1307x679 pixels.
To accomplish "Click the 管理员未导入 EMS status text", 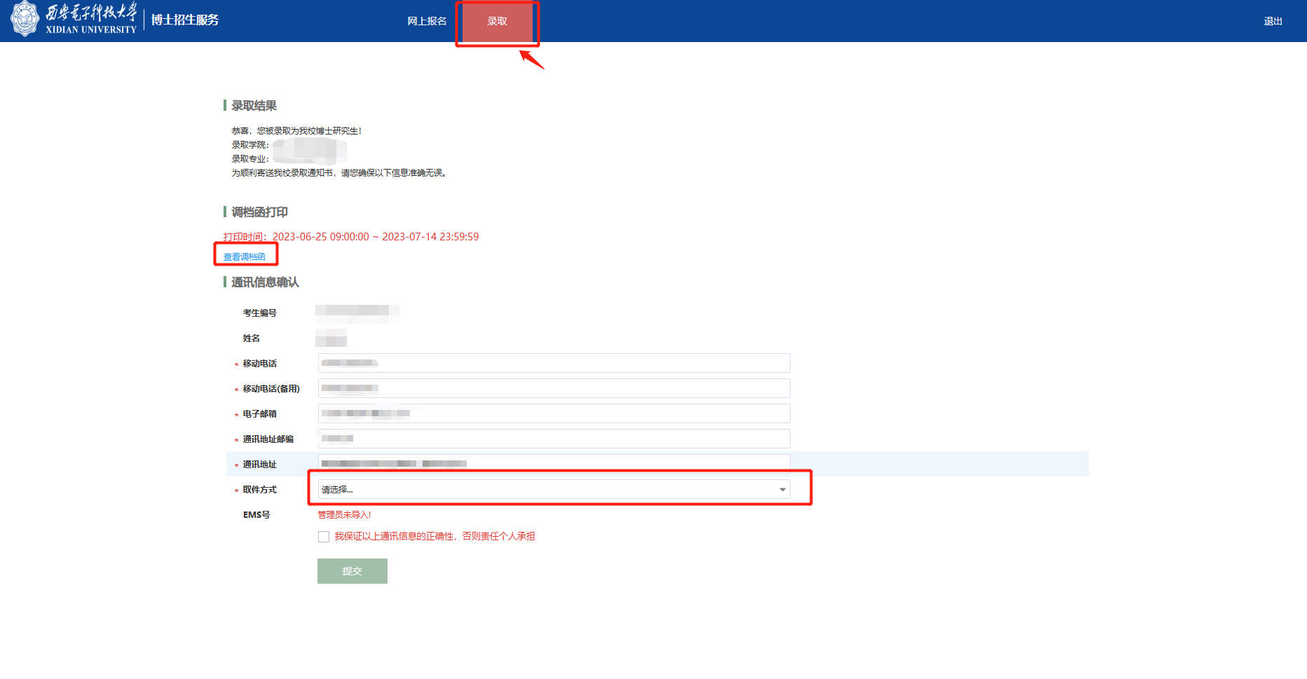I will [x=344, y=515].
